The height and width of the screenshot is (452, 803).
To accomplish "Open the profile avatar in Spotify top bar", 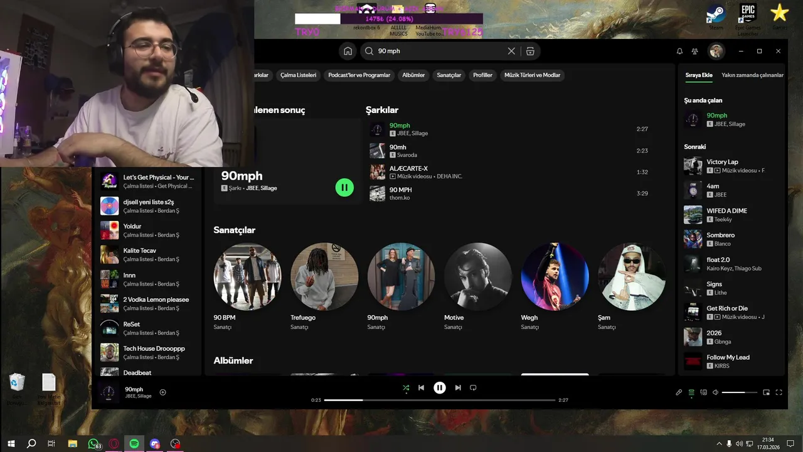I will tap(716, 51).
